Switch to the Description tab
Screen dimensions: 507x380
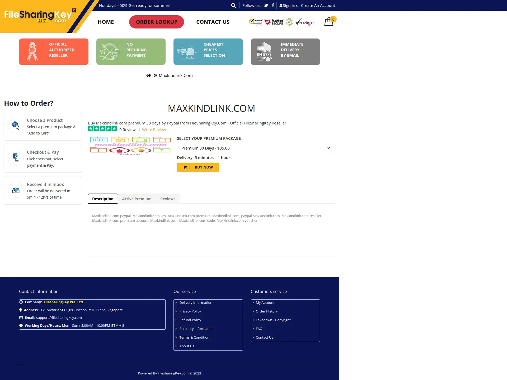103,199
